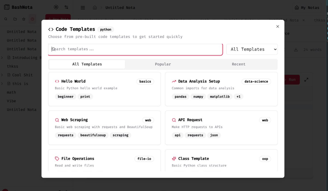Click the numpy tag

tap(198, 96)
